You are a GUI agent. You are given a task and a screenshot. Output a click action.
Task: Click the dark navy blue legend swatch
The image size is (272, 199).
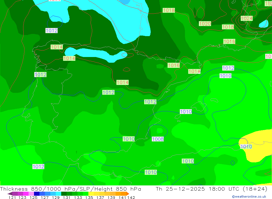pyautogui.click(x=37, y=194)
